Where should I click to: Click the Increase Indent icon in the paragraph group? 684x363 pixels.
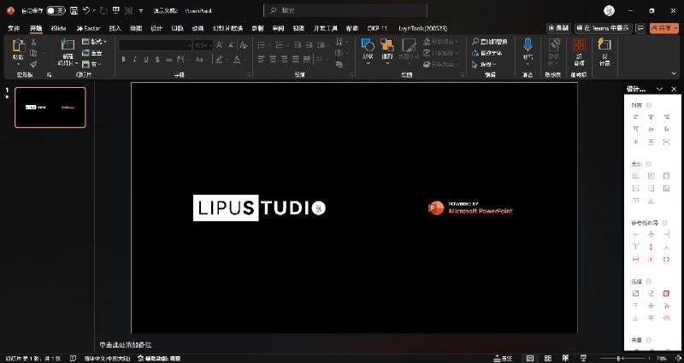pyautogui.click(x=310, y=45)
